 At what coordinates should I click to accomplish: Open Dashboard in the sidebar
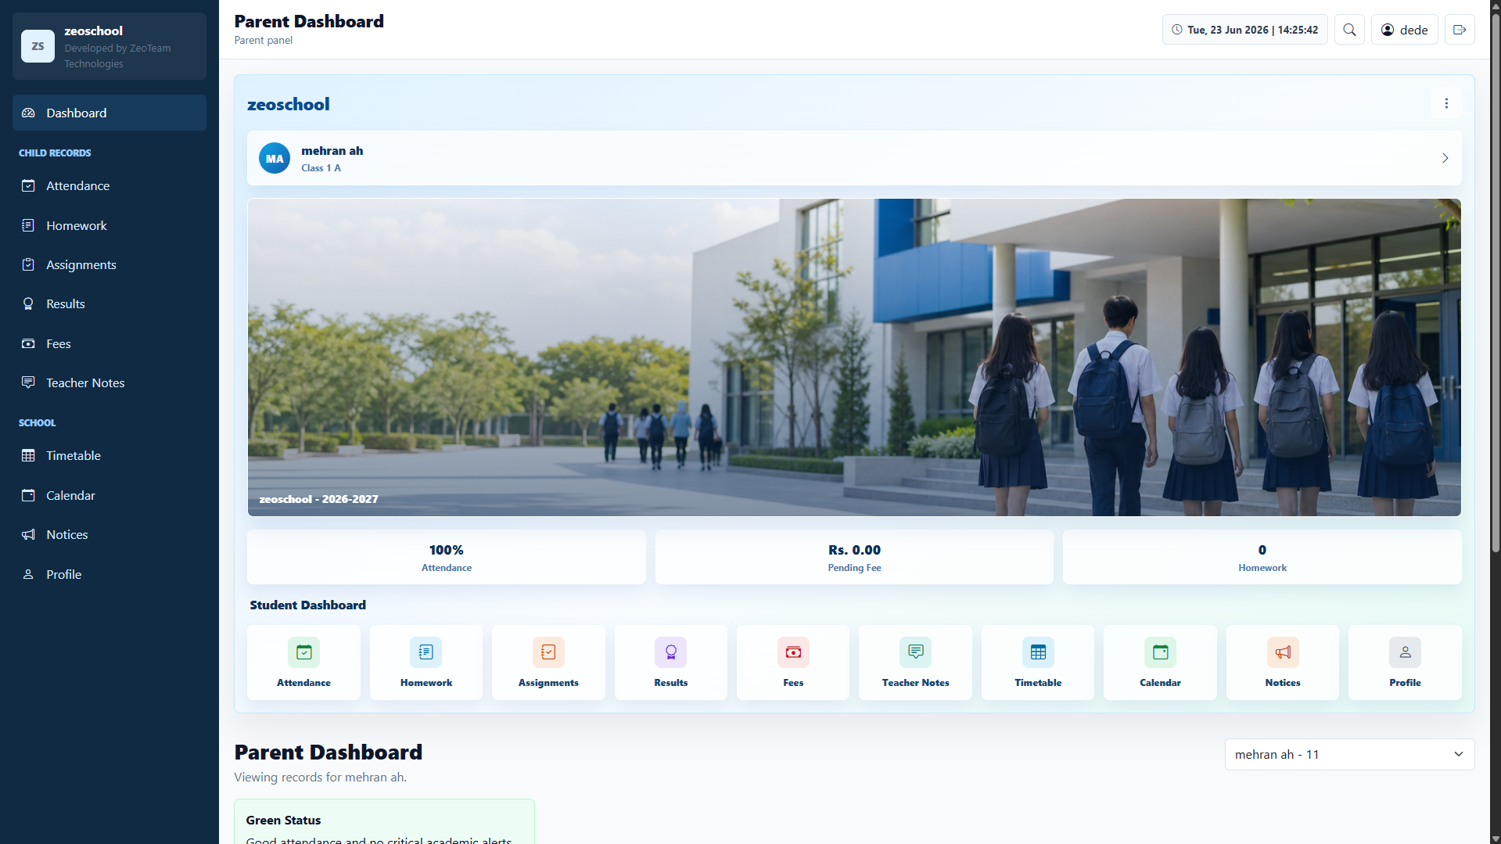110,113
